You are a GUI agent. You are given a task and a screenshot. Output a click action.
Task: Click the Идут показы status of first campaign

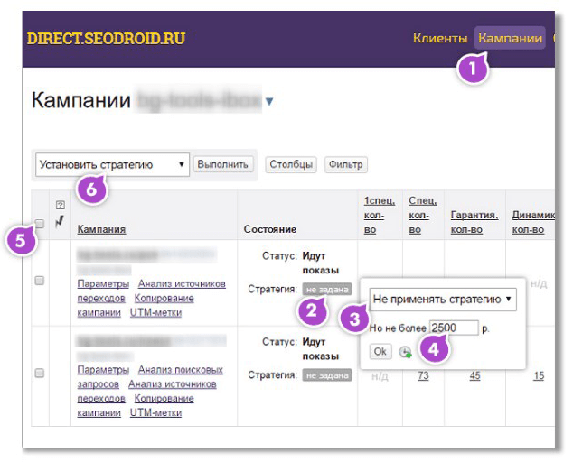[x=321, y=263]
